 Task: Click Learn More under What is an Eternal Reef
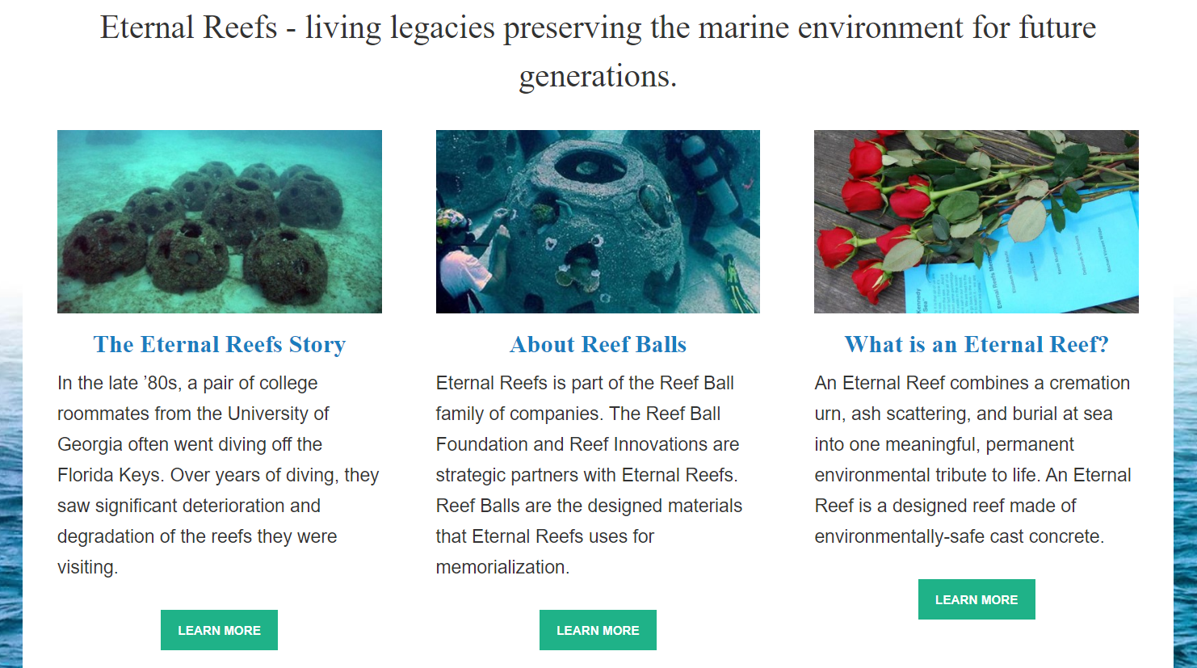click(x=976, y=599)
